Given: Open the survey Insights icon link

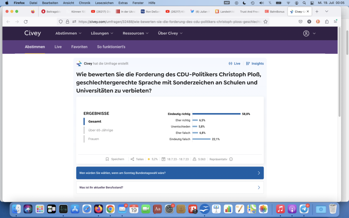Looking at the screenshot, I should (248, 64).
